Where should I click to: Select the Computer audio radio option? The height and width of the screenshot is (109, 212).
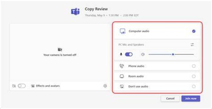(x=194, y=31)
